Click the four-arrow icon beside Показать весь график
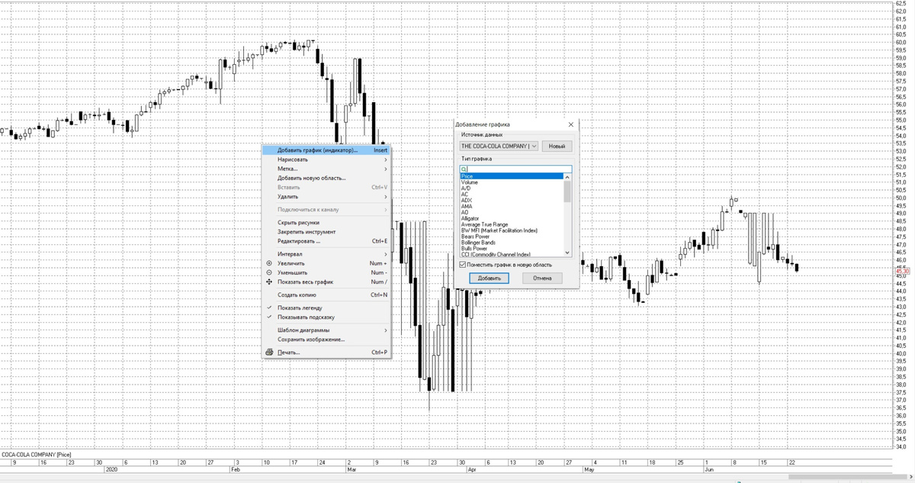915x483 pixels. click(269, 282)
